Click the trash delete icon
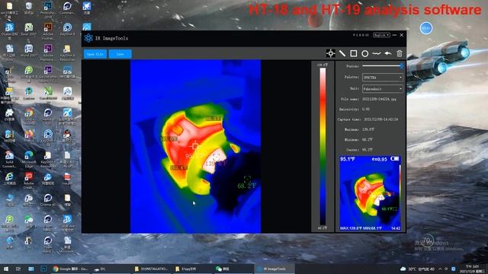This screenshot has height=274, width=488. click(x=400, y=53)
